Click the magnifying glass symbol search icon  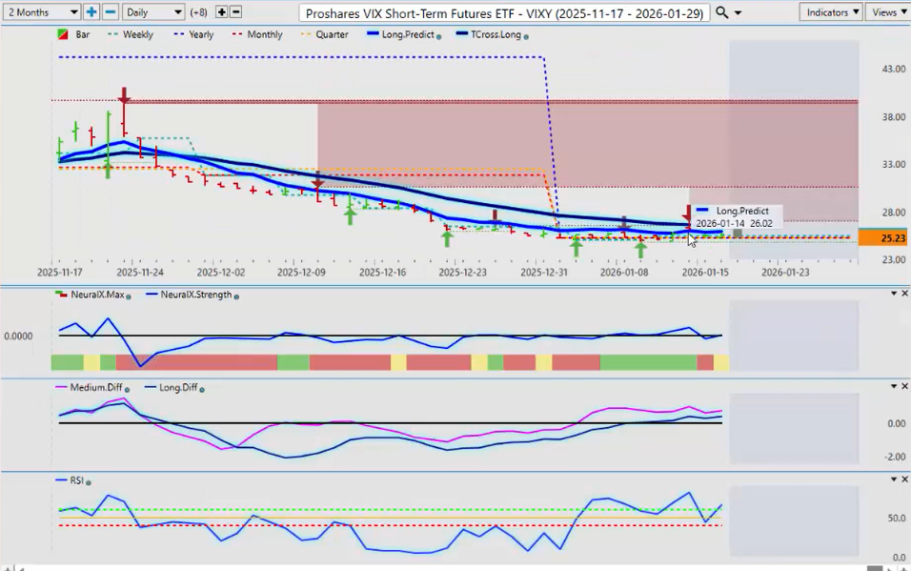pos(722,12)
